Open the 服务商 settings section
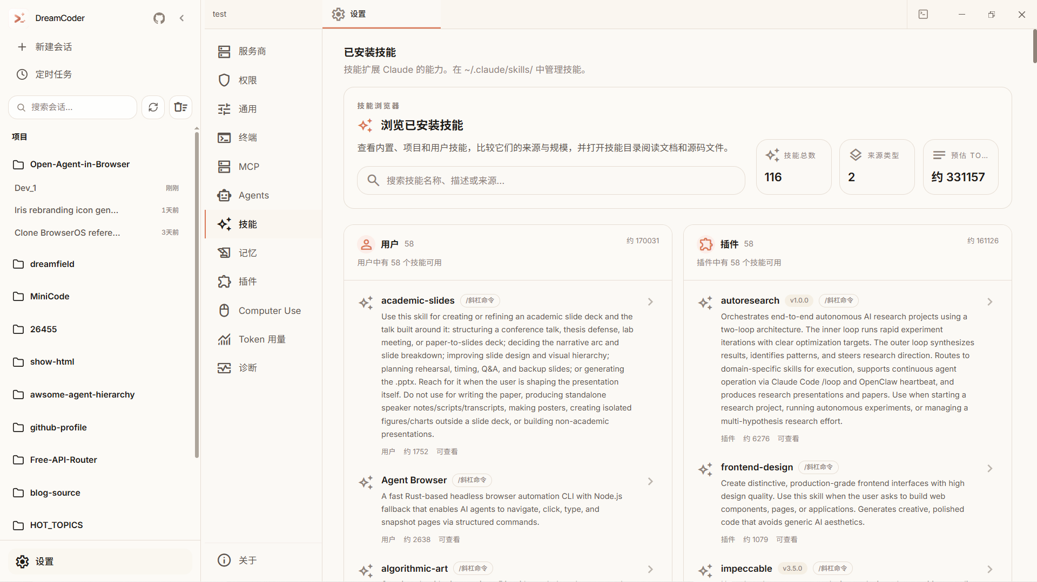 point(264,51)
